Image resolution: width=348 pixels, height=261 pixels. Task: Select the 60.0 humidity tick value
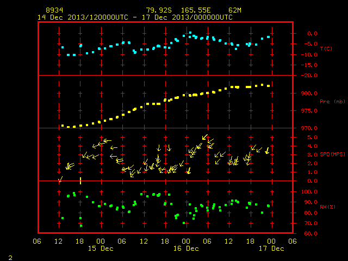[310, 234]
